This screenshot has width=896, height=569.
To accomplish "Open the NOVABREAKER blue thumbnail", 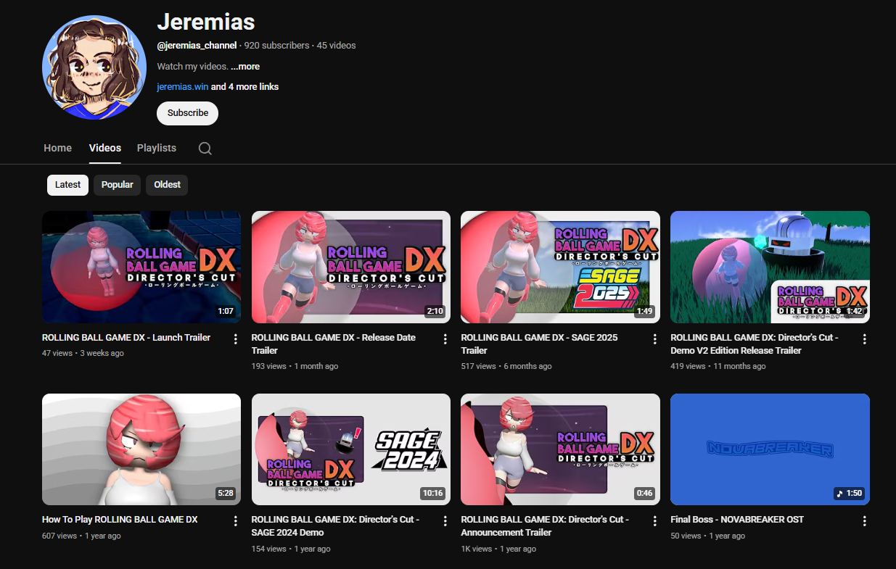I will [x=770, y=449].
